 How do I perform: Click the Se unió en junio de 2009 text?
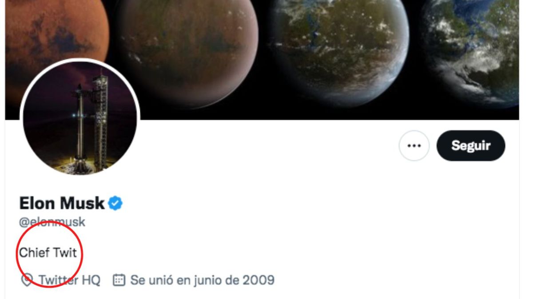[202, 280]
